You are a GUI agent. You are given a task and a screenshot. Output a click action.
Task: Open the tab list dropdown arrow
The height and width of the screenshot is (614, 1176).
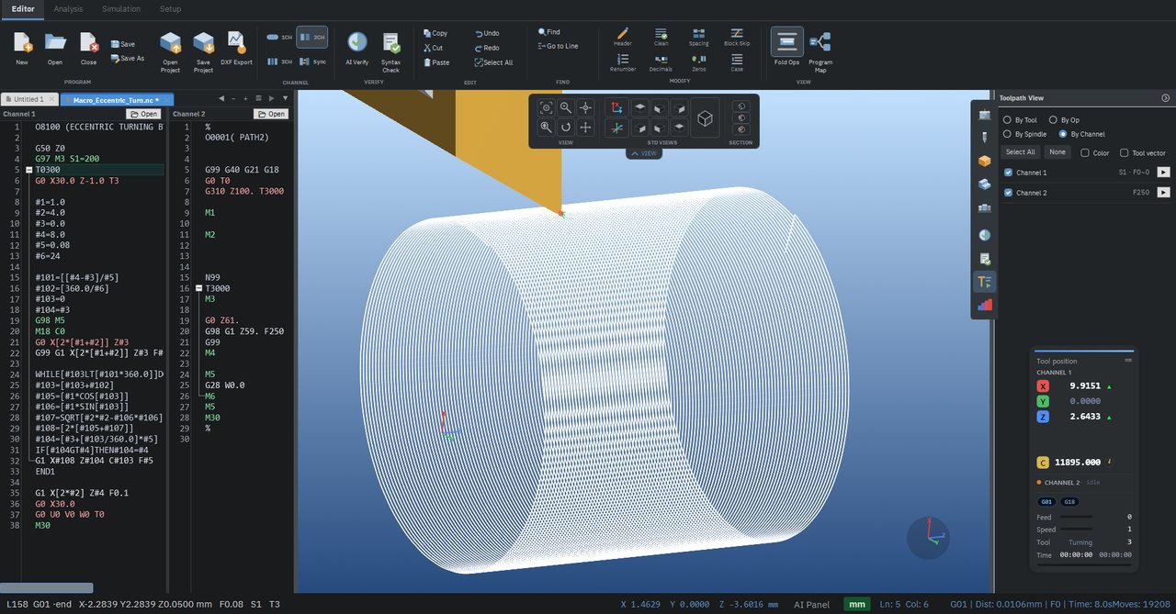tap(285, 98)
